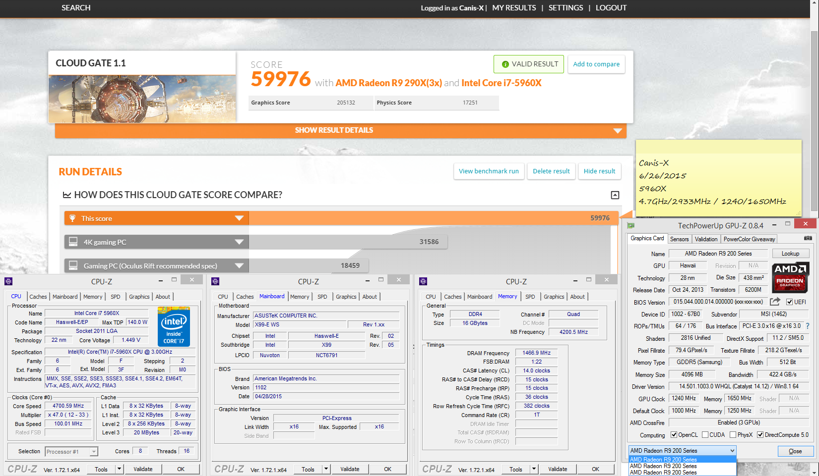Screen dimensions: 819x476
Task: Click the View benchmark run button
Action: point(489,171)
